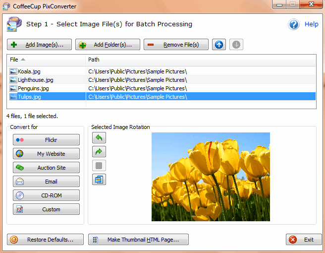Rotate selected image left (counter-clockwise arrow)

click(x=99, y=138)
